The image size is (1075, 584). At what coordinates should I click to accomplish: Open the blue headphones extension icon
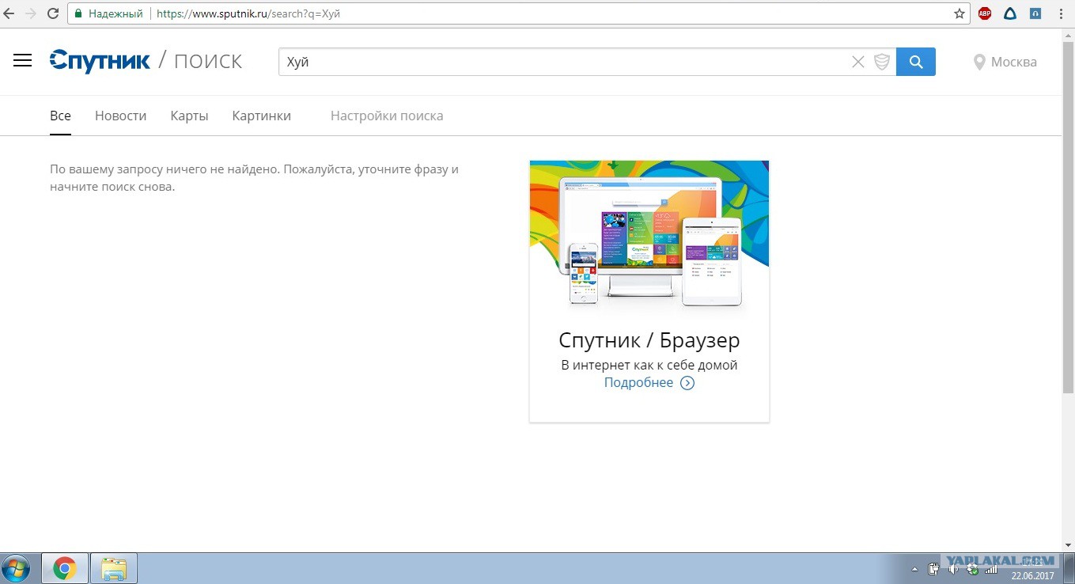pos(1035,13)
